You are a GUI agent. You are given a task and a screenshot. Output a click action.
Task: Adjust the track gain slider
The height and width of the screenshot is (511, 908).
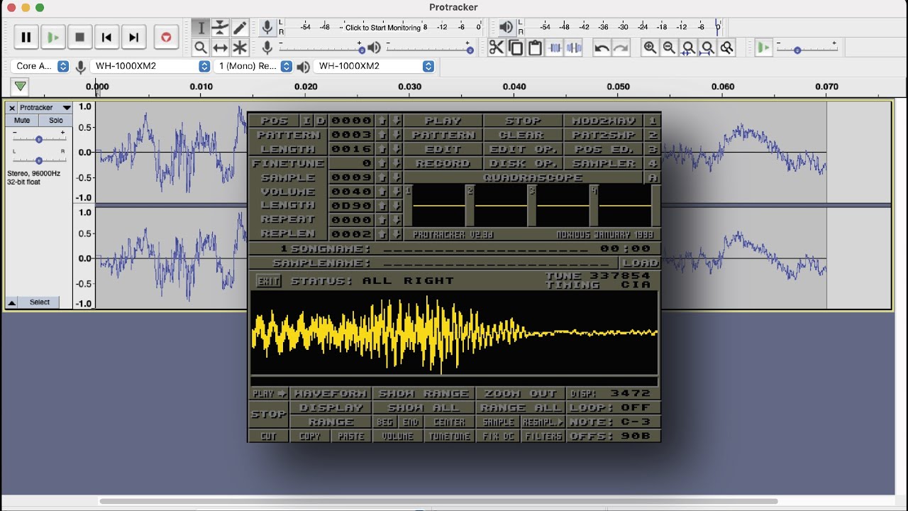[39, 139]
